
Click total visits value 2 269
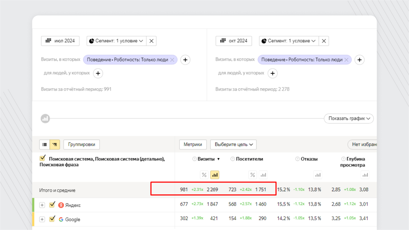coord(212,190)
